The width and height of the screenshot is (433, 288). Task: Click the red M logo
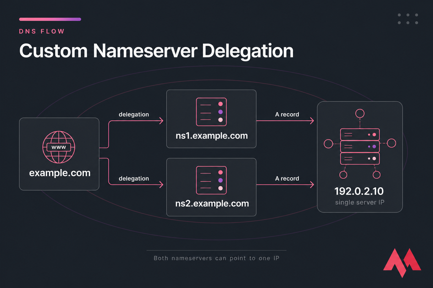[402, 263]
